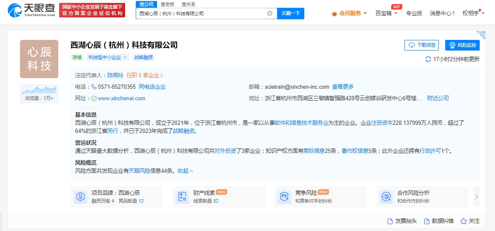Viewport: 495px width, 231px height.
Task: Click the 天眼一下 search button
Action: tap(290, 13)
